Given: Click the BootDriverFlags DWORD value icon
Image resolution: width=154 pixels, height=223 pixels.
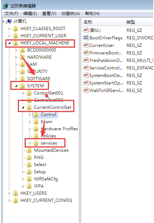Looking at the screenshot, I should tap(86, 38).
